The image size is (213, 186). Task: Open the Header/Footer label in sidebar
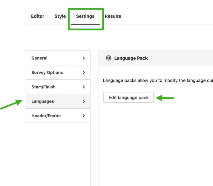point(46,116)
